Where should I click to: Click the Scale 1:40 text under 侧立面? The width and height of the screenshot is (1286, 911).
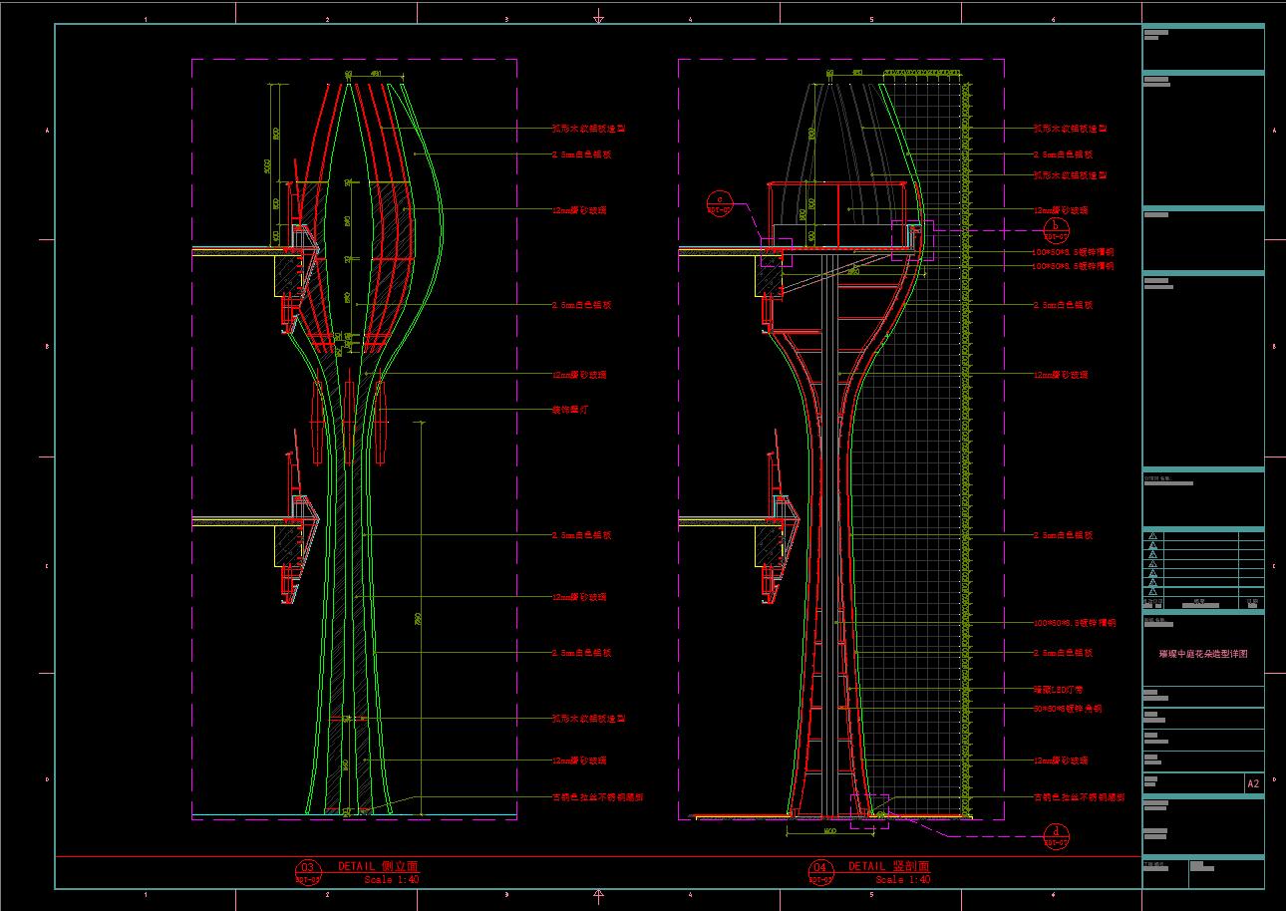pyautogui.click(x=392, y=880)
